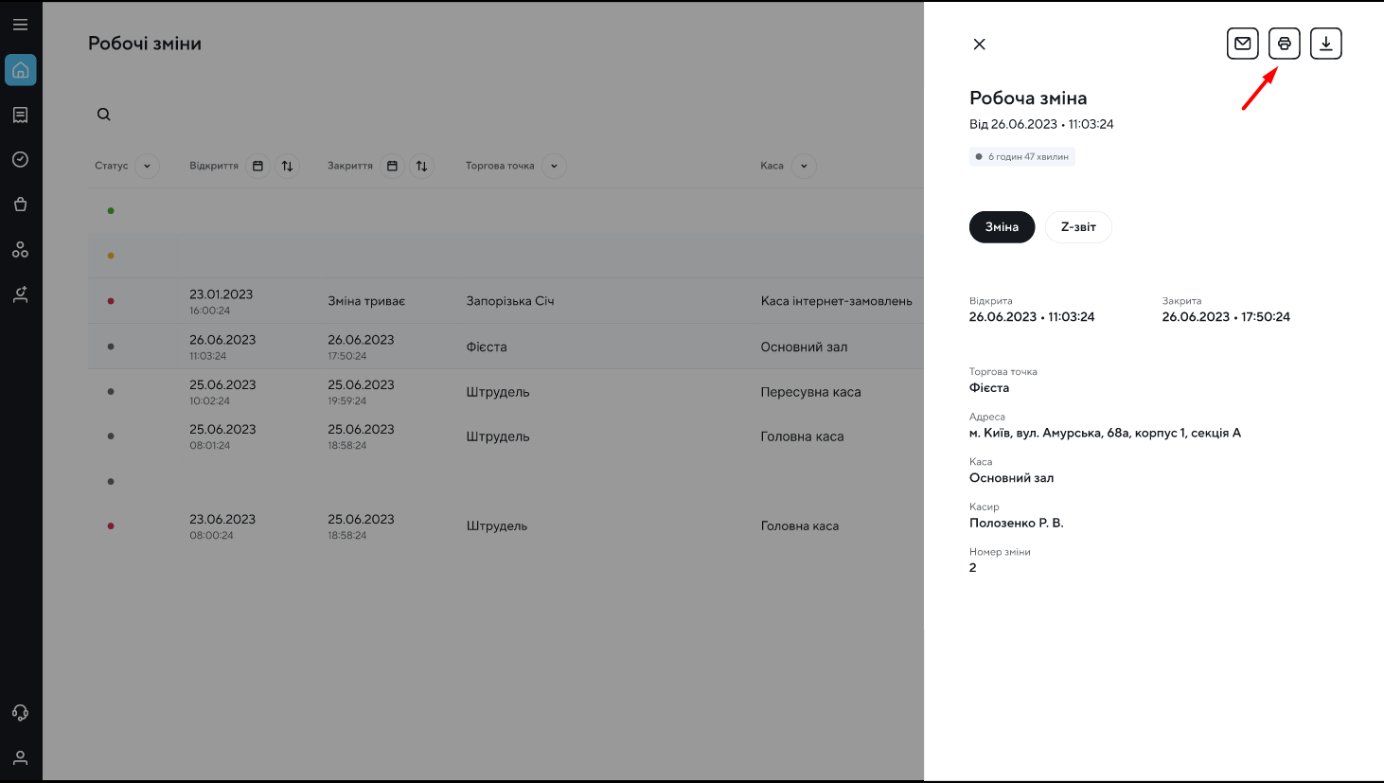
Task: Click the print icon in the shift panel
Action: pyautogui.click(x=1284, y=44)
